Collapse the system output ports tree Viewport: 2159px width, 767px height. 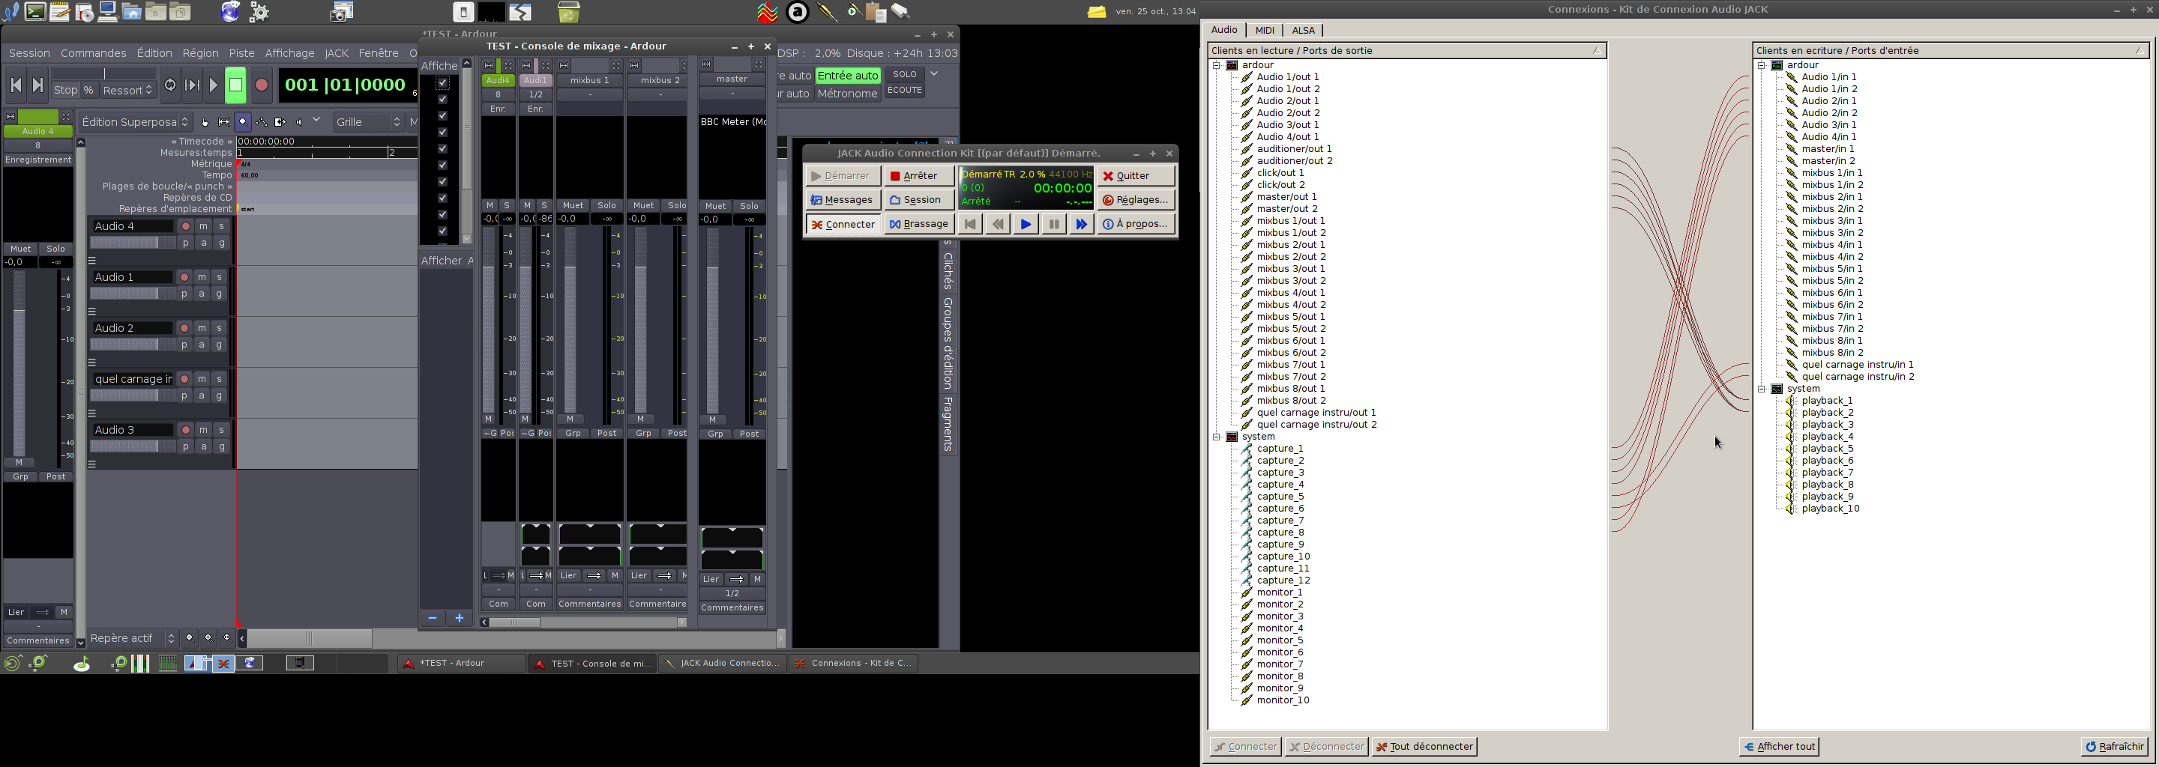pyautogui.click(x=1216, y=437)
